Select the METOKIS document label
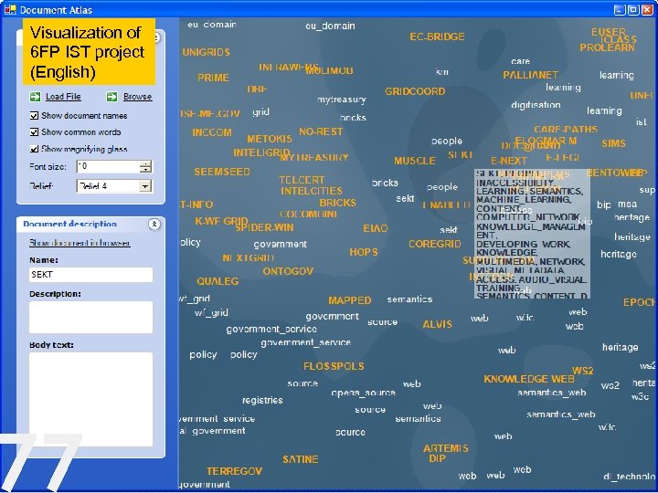Image resolution: width=658 pixels, height=493 pixels. pyautogui.click(x=269, y=139)
